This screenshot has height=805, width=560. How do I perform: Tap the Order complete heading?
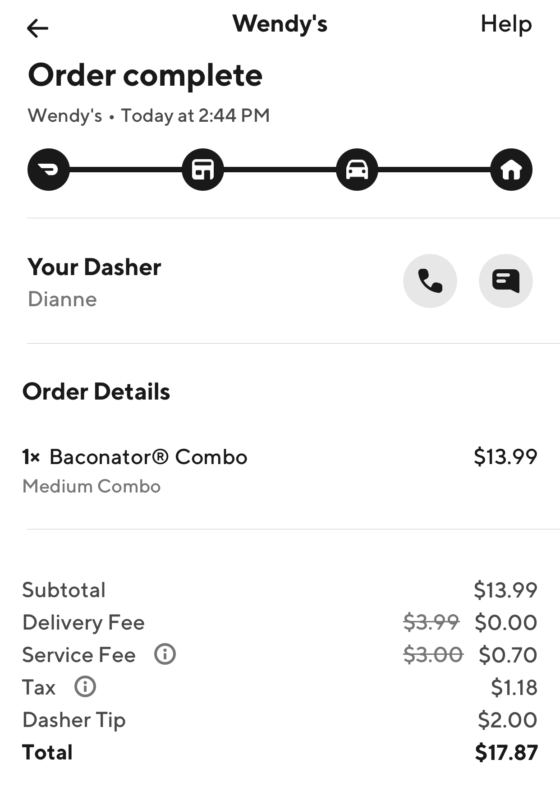click(x=145, y=75)
